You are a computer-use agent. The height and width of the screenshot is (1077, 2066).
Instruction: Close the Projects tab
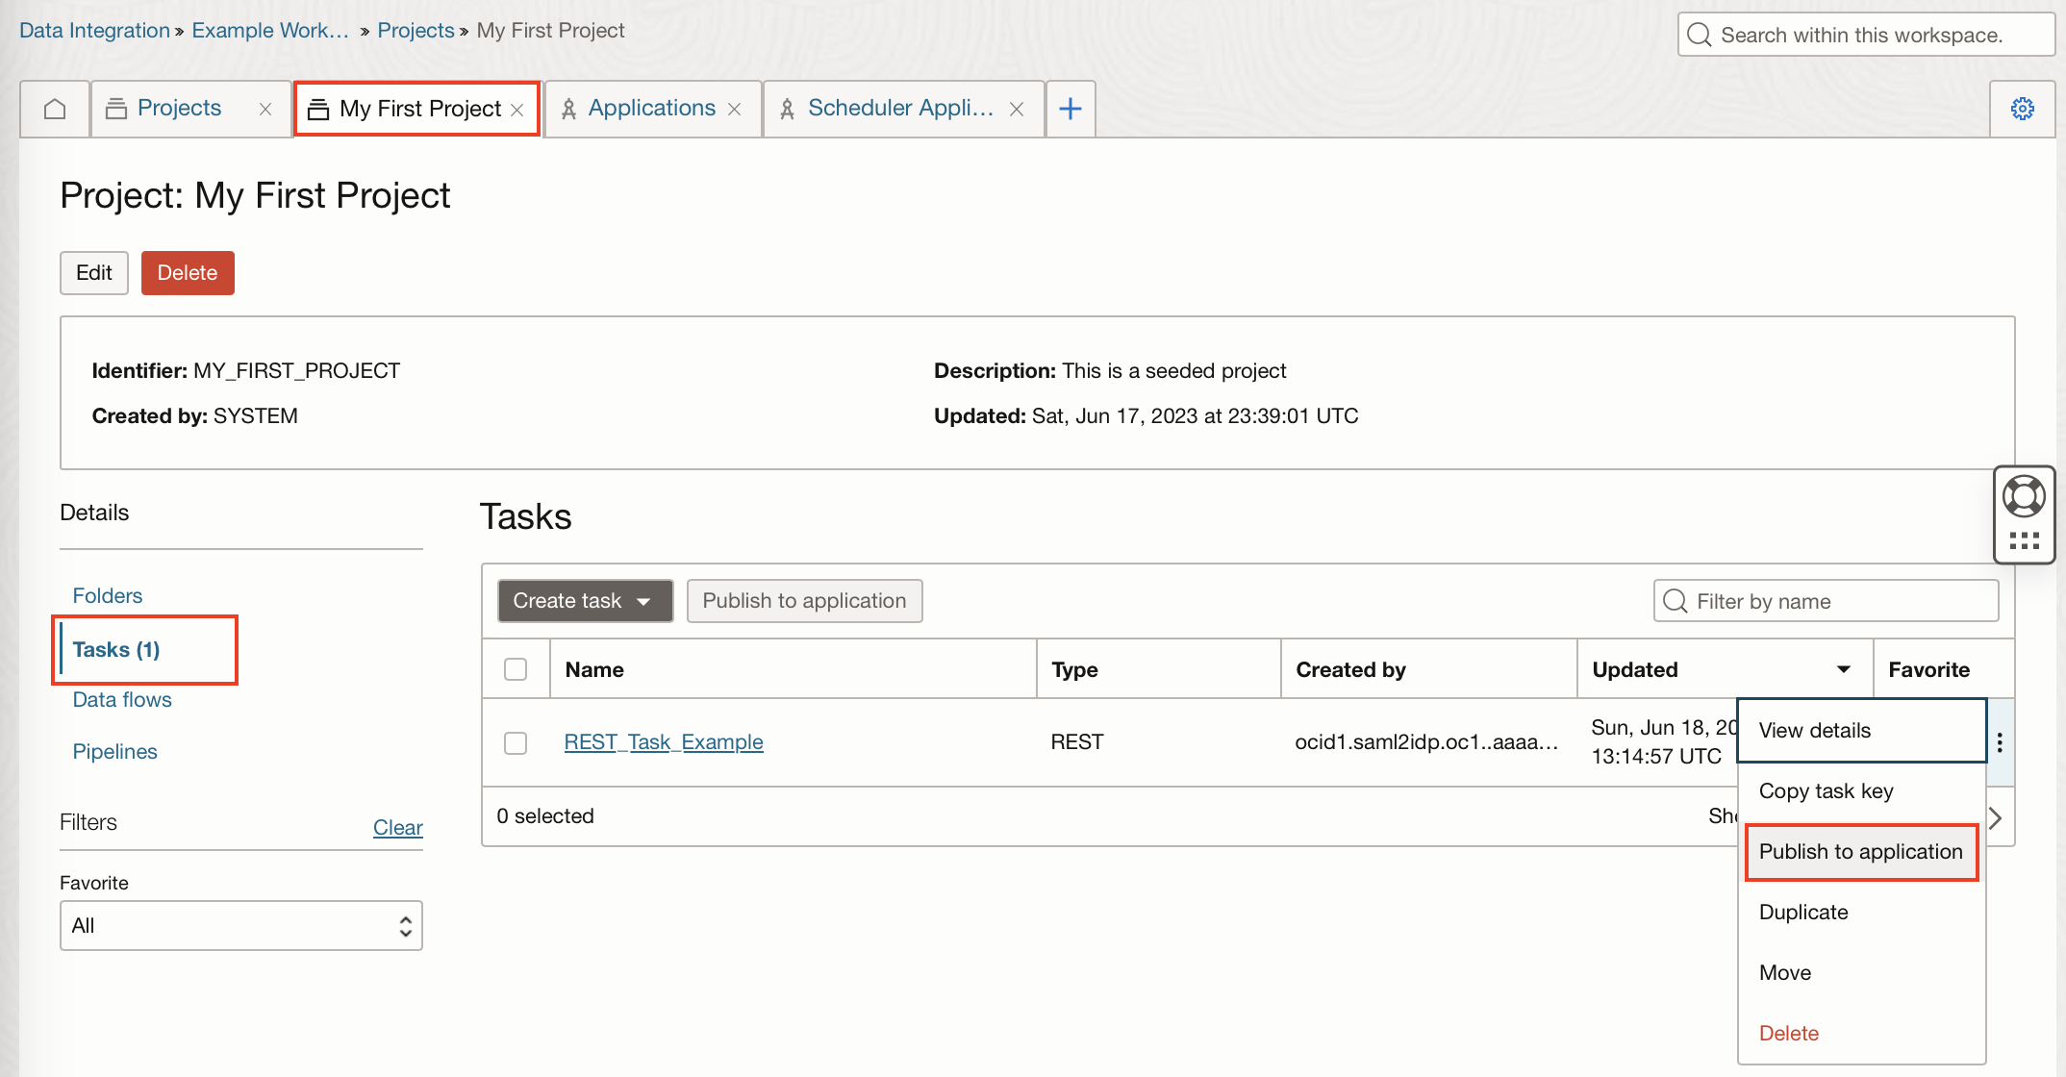tap(265, 110)
